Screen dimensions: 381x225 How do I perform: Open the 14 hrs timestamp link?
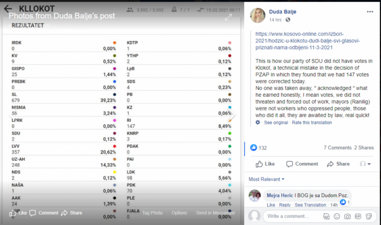pyautogui.click(x=275, y=20)
